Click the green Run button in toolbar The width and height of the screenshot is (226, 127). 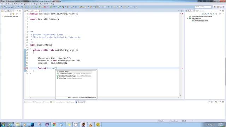tap(40, 7)
